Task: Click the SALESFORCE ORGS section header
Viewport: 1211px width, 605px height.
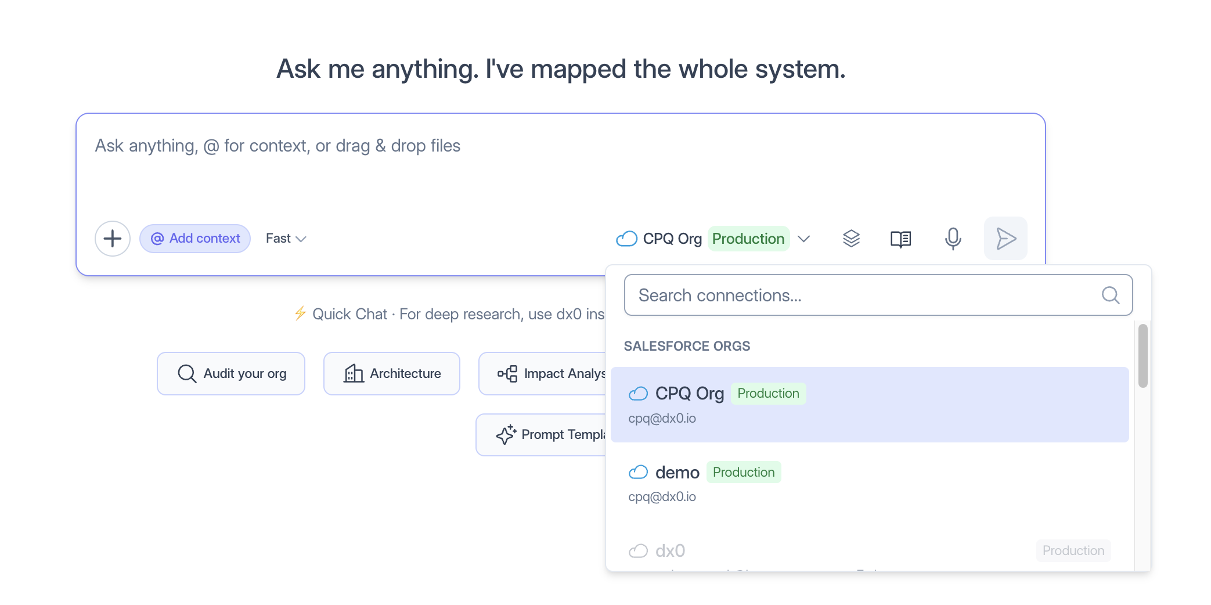Action: [x=687, y=346]
